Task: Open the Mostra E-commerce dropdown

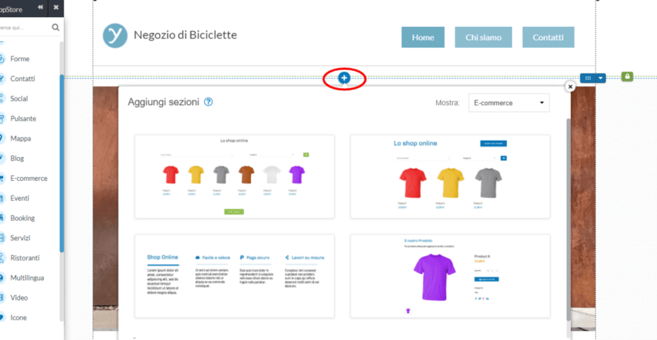Action: coord(509,103)
